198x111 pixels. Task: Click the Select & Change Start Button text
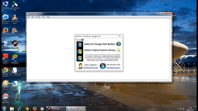point(100,44)
